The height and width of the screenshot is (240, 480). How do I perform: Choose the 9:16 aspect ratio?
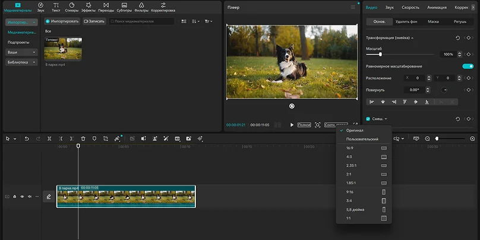click(364, 192)
